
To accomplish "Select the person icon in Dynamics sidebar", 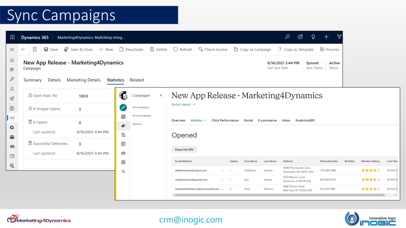I will point(12,89).
